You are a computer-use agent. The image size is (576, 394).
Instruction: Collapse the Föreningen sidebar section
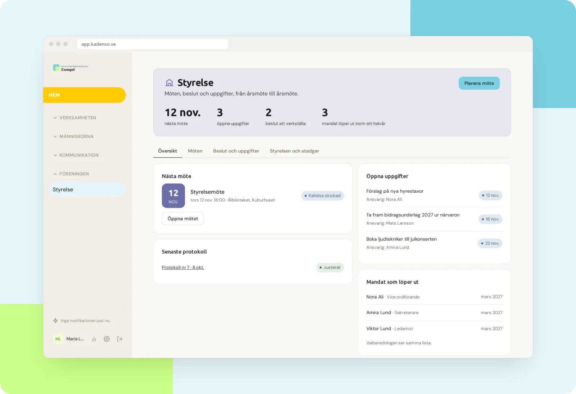71,174
